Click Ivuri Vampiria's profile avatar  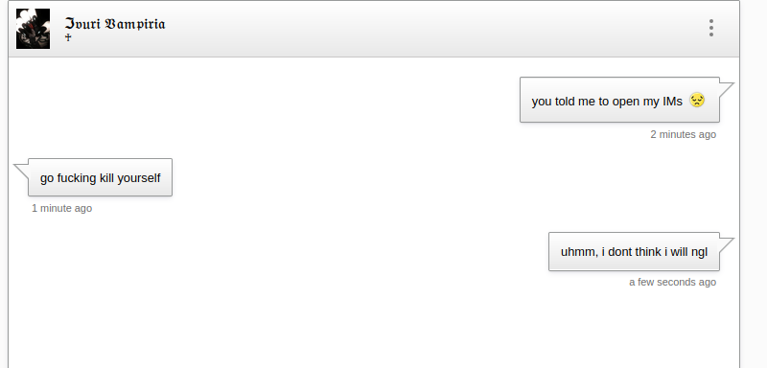pos(33,29)
